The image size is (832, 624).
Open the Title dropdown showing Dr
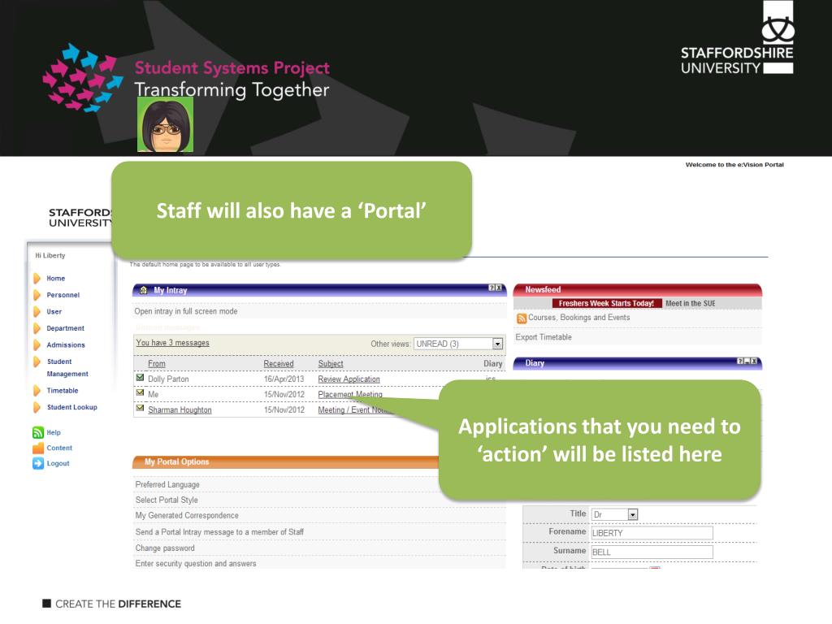point(614,514)
